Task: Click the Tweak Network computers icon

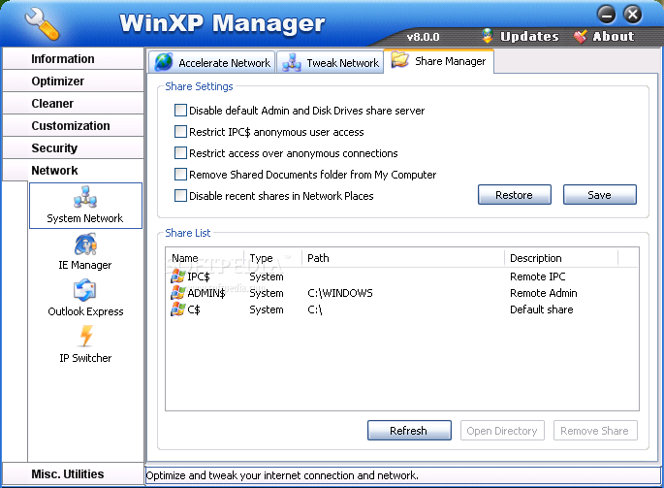Action: coord(292,62)
